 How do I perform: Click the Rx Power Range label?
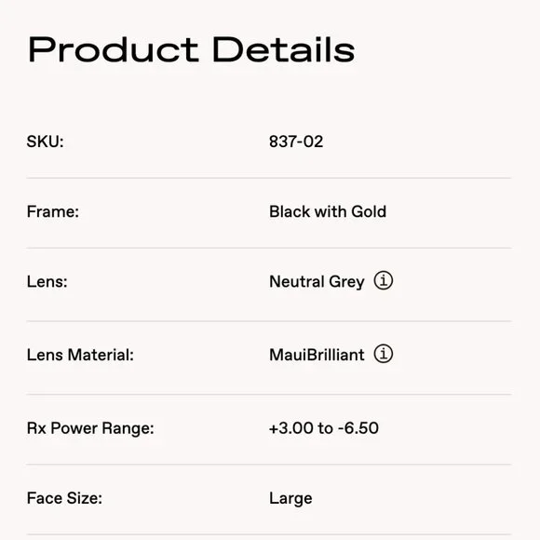[90, 428]
